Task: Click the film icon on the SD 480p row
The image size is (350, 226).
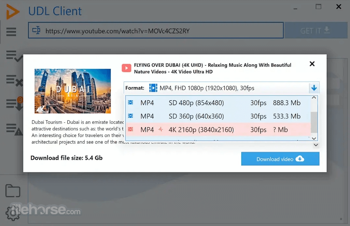Action: point(131,103)
